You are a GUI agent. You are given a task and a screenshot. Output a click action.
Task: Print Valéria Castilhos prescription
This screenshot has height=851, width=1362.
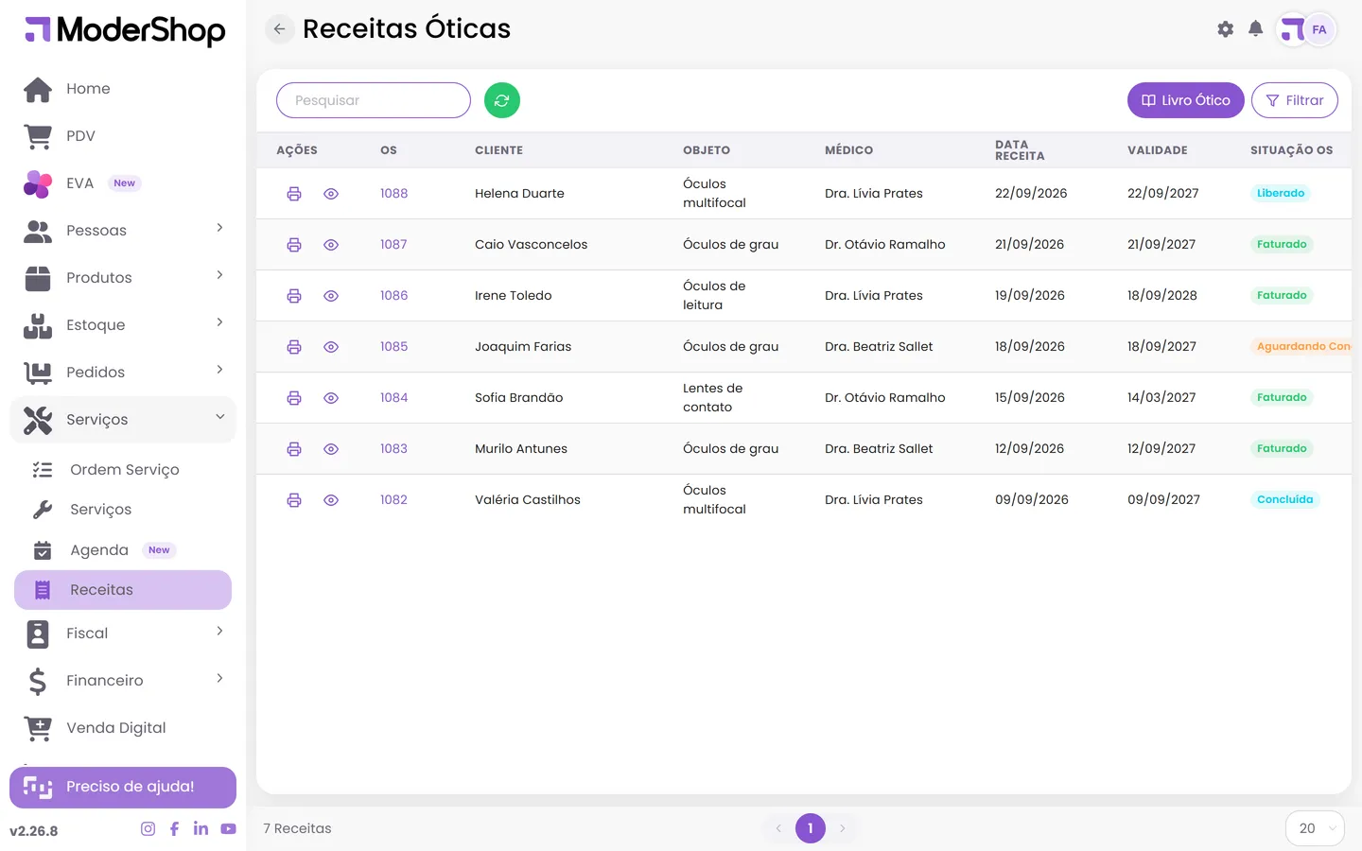click(x=294, y=500)
